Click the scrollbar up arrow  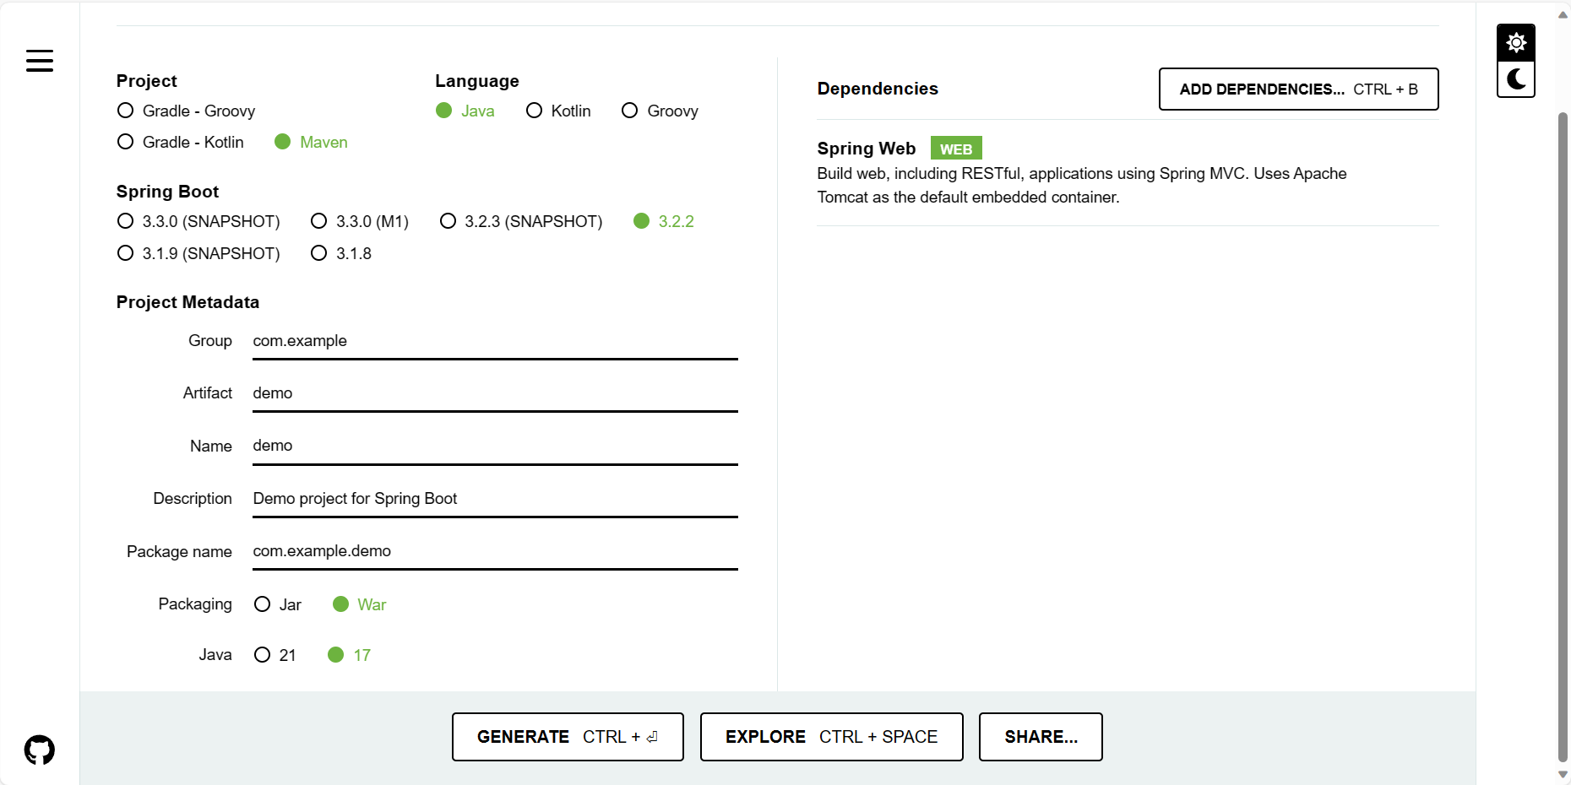[x=1563, y=14]
